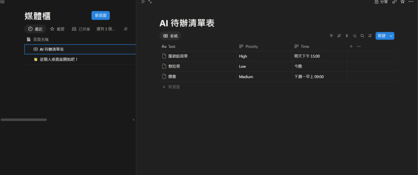
Task: Open AI 待辦清單表 in the page list
Action: [80, 49]
